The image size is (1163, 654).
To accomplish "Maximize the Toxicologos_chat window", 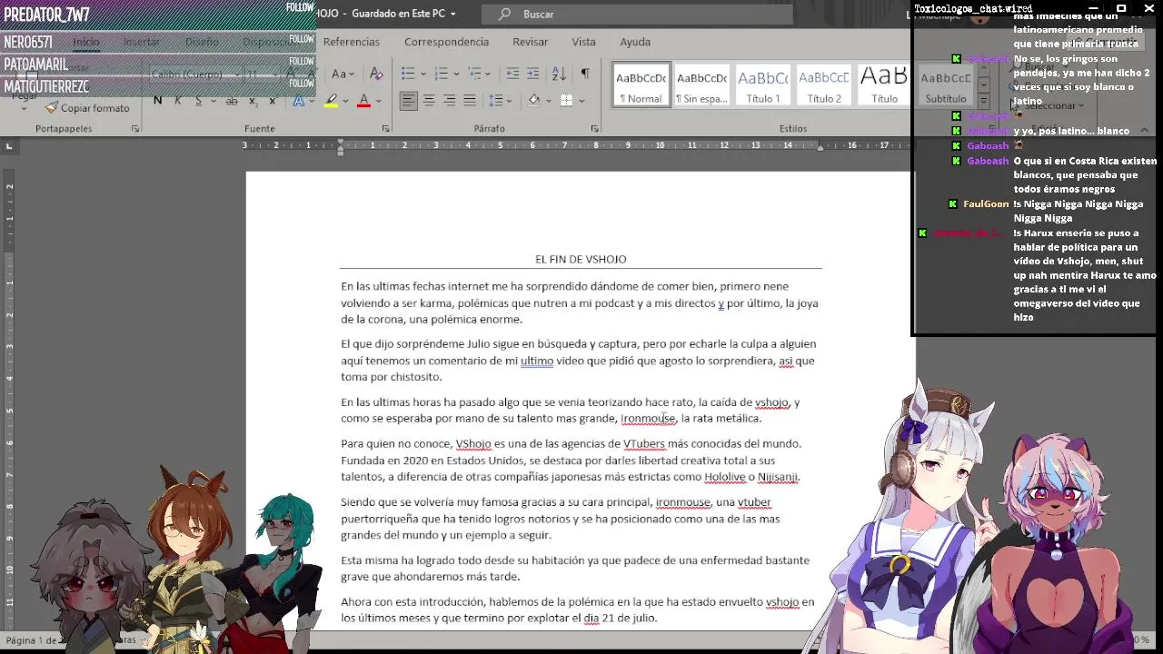I will click(1121, 8).
